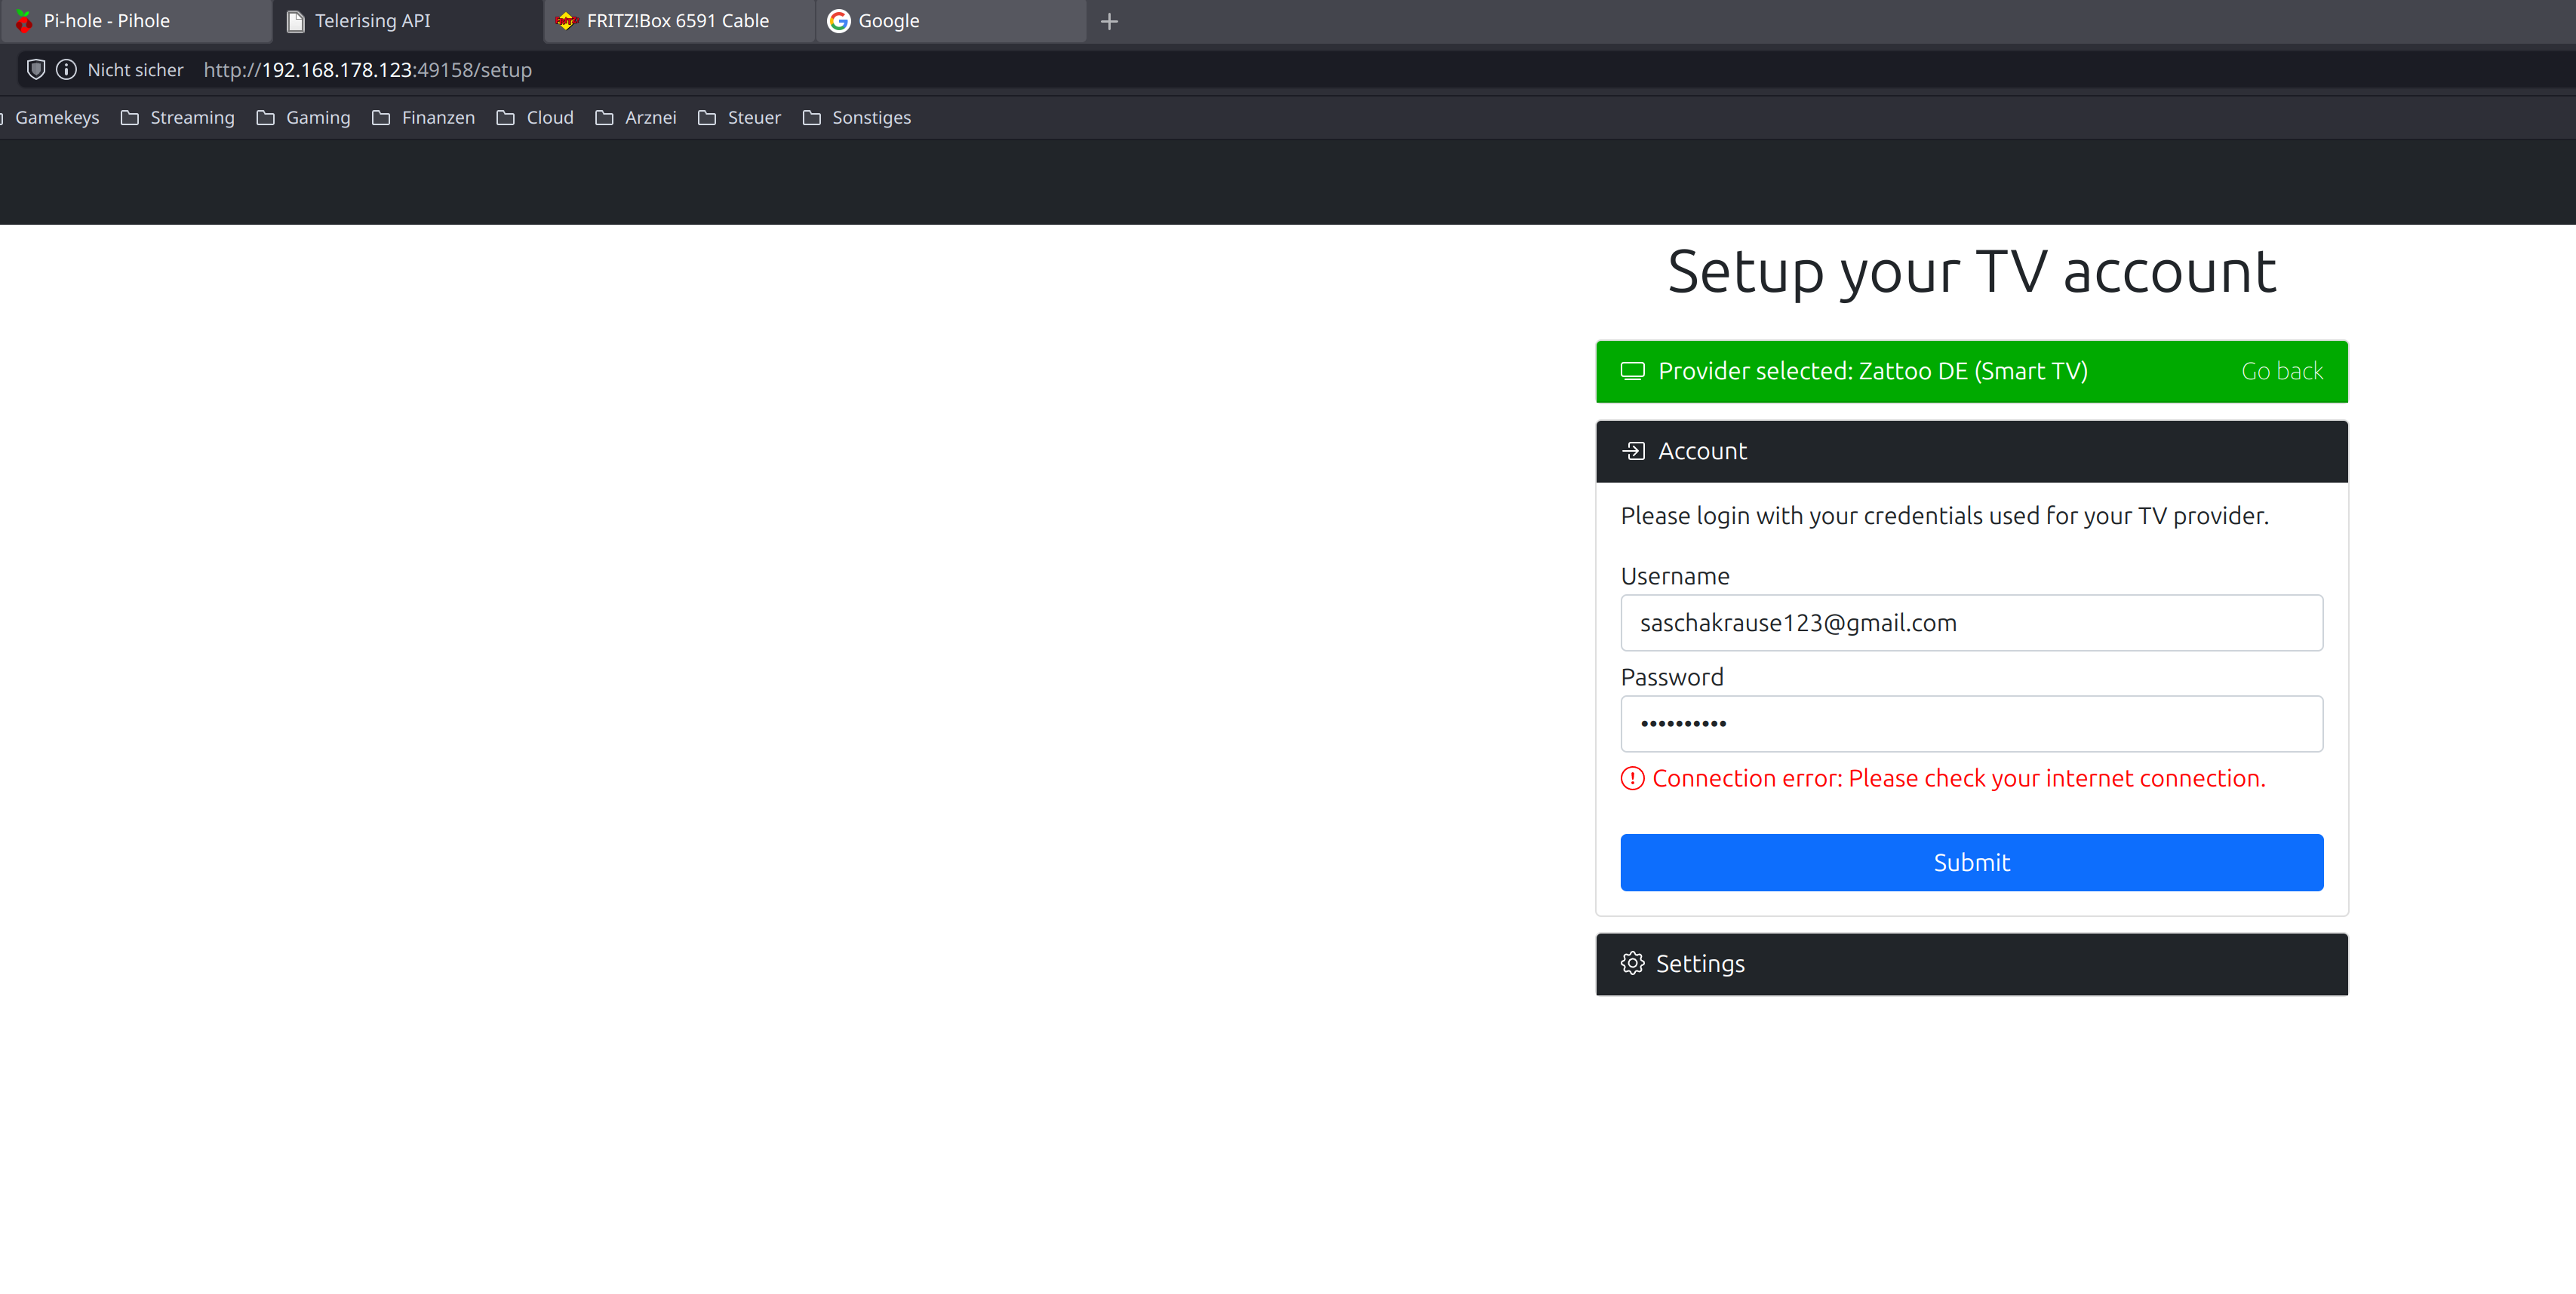Open the Steuer bookmark folder

pyautogui.click(x=739, y=118)
